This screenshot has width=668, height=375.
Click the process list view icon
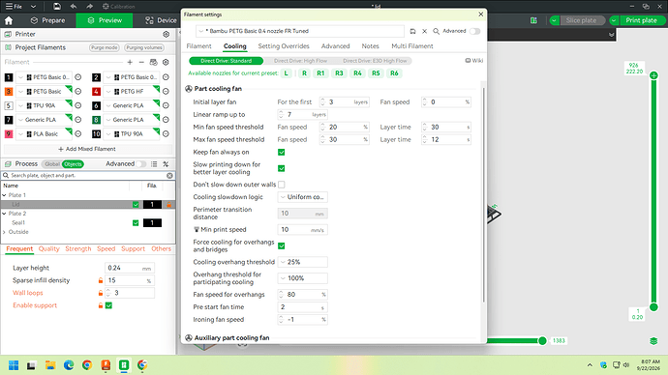tap(154, 164)
